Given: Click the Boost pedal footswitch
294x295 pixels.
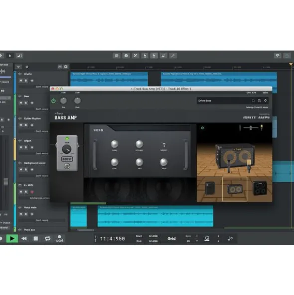Looking at the screenshot, I should [67, 166].
